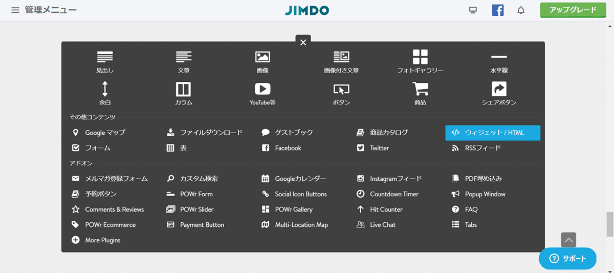Open notifications bell icon

[x=521, y=10]
